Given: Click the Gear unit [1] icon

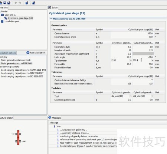Looking at the screenshot, I should tap(2, 15).
